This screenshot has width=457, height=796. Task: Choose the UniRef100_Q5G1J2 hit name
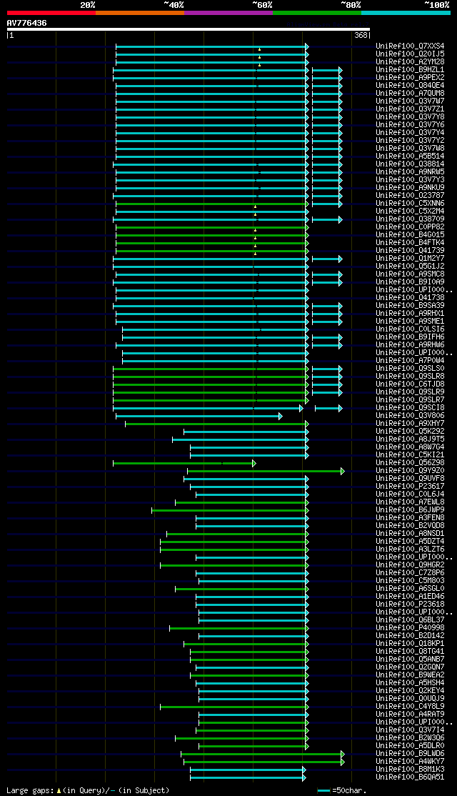point(410,266)
